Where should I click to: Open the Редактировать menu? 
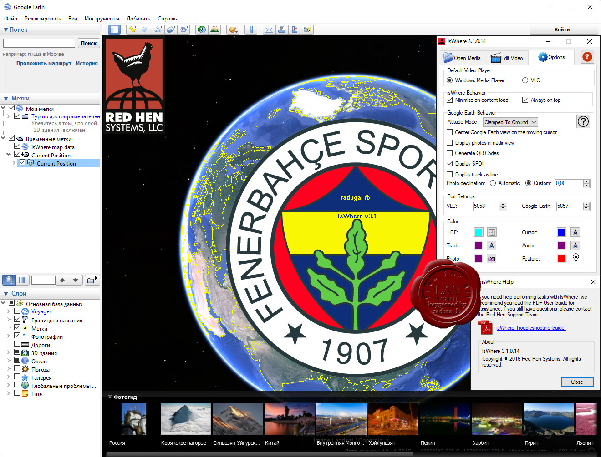tap(43, 19)
